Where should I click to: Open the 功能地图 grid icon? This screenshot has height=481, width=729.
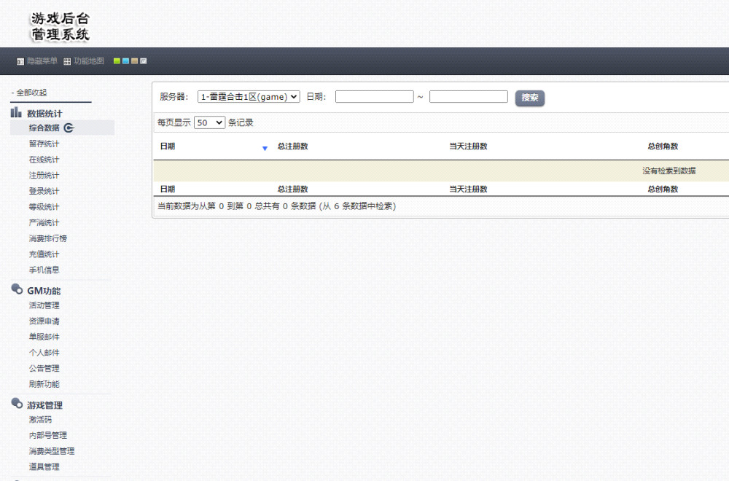pos(67,62)
